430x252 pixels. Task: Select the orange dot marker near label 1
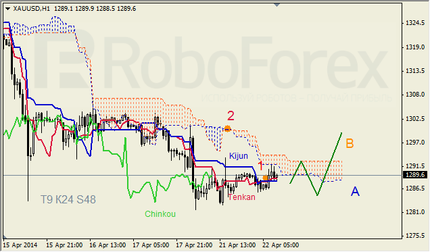[x=265, y=178]
